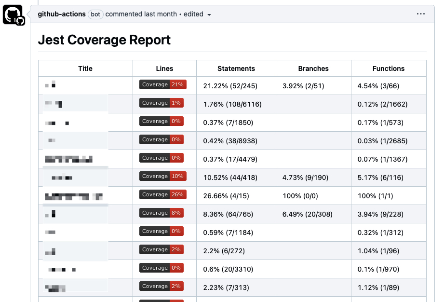This screenshot has height=302, width=444.
Task: Select the Branches column header
Action: click(313, 69)
